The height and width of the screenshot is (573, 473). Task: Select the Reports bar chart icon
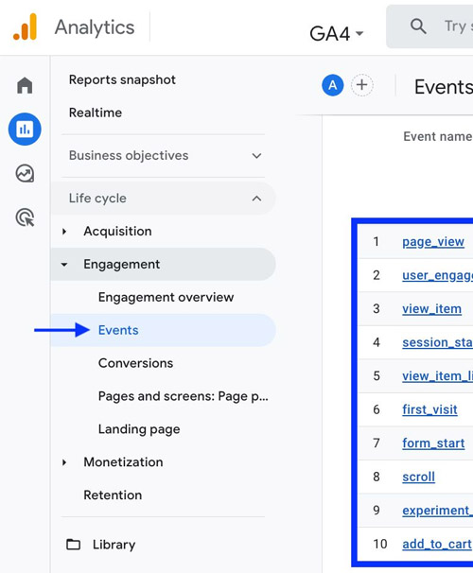coord(25,129)
